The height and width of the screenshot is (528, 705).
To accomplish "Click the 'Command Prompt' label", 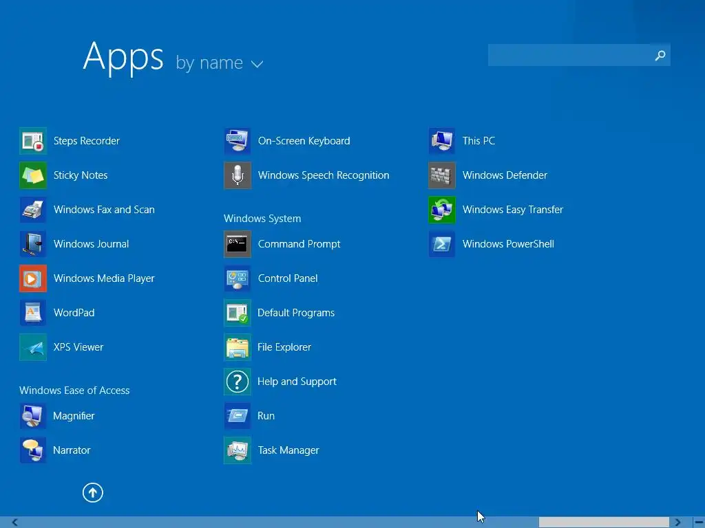I will tap(299, 244).
